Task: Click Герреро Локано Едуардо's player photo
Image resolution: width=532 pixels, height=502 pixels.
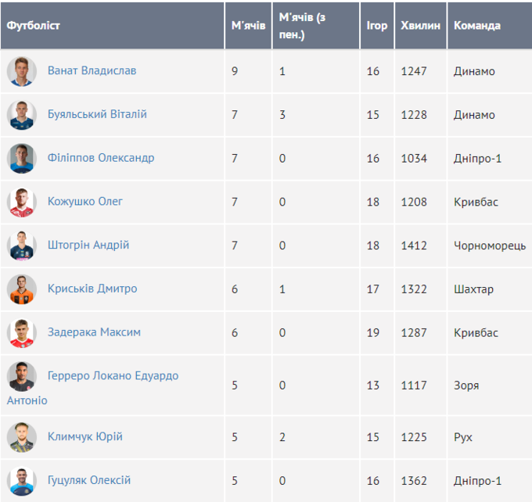Action: [x=22, y=377]
